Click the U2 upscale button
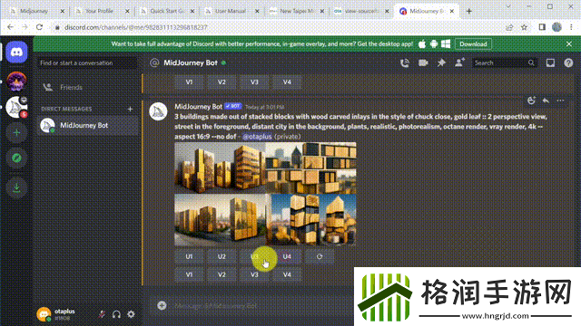The height and width of the screenshot is (326, 581). [x=222, y=256]
